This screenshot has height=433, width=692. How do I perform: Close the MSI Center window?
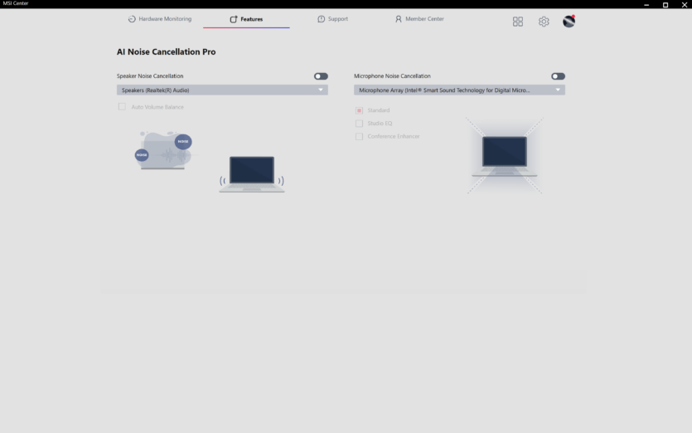[x=684, y=4]
